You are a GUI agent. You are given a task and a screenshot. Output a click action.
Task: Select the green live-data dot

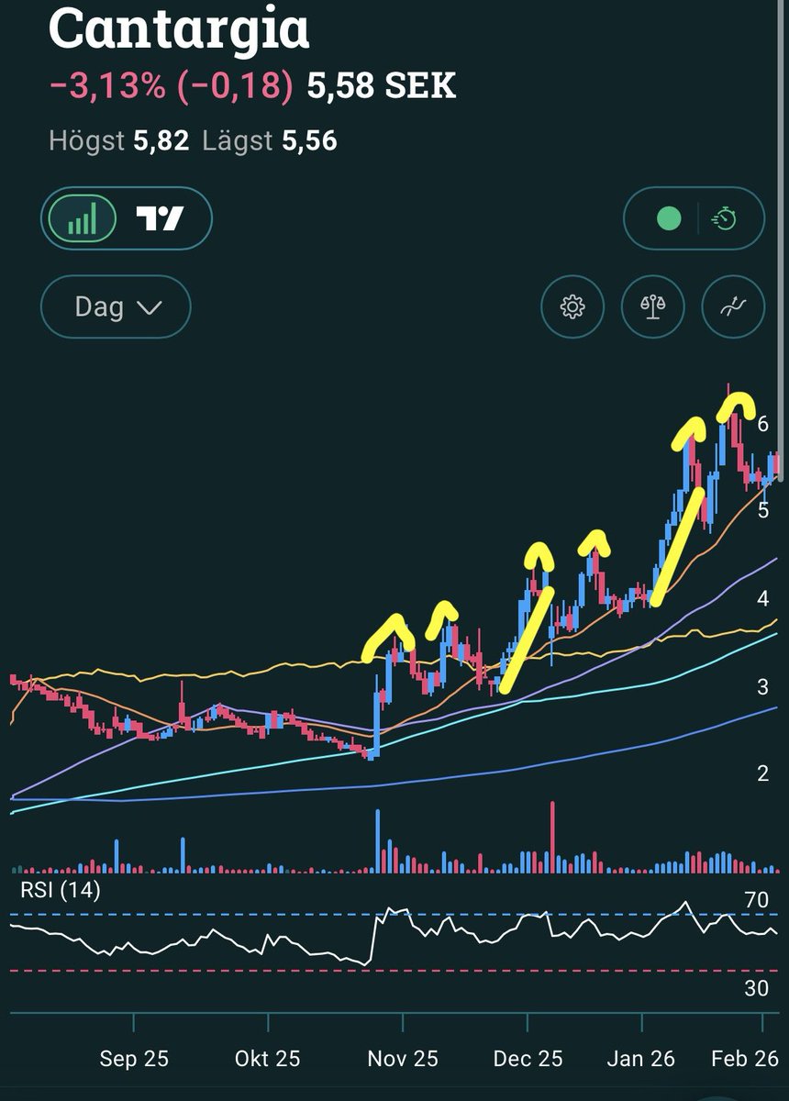point(670,219)
